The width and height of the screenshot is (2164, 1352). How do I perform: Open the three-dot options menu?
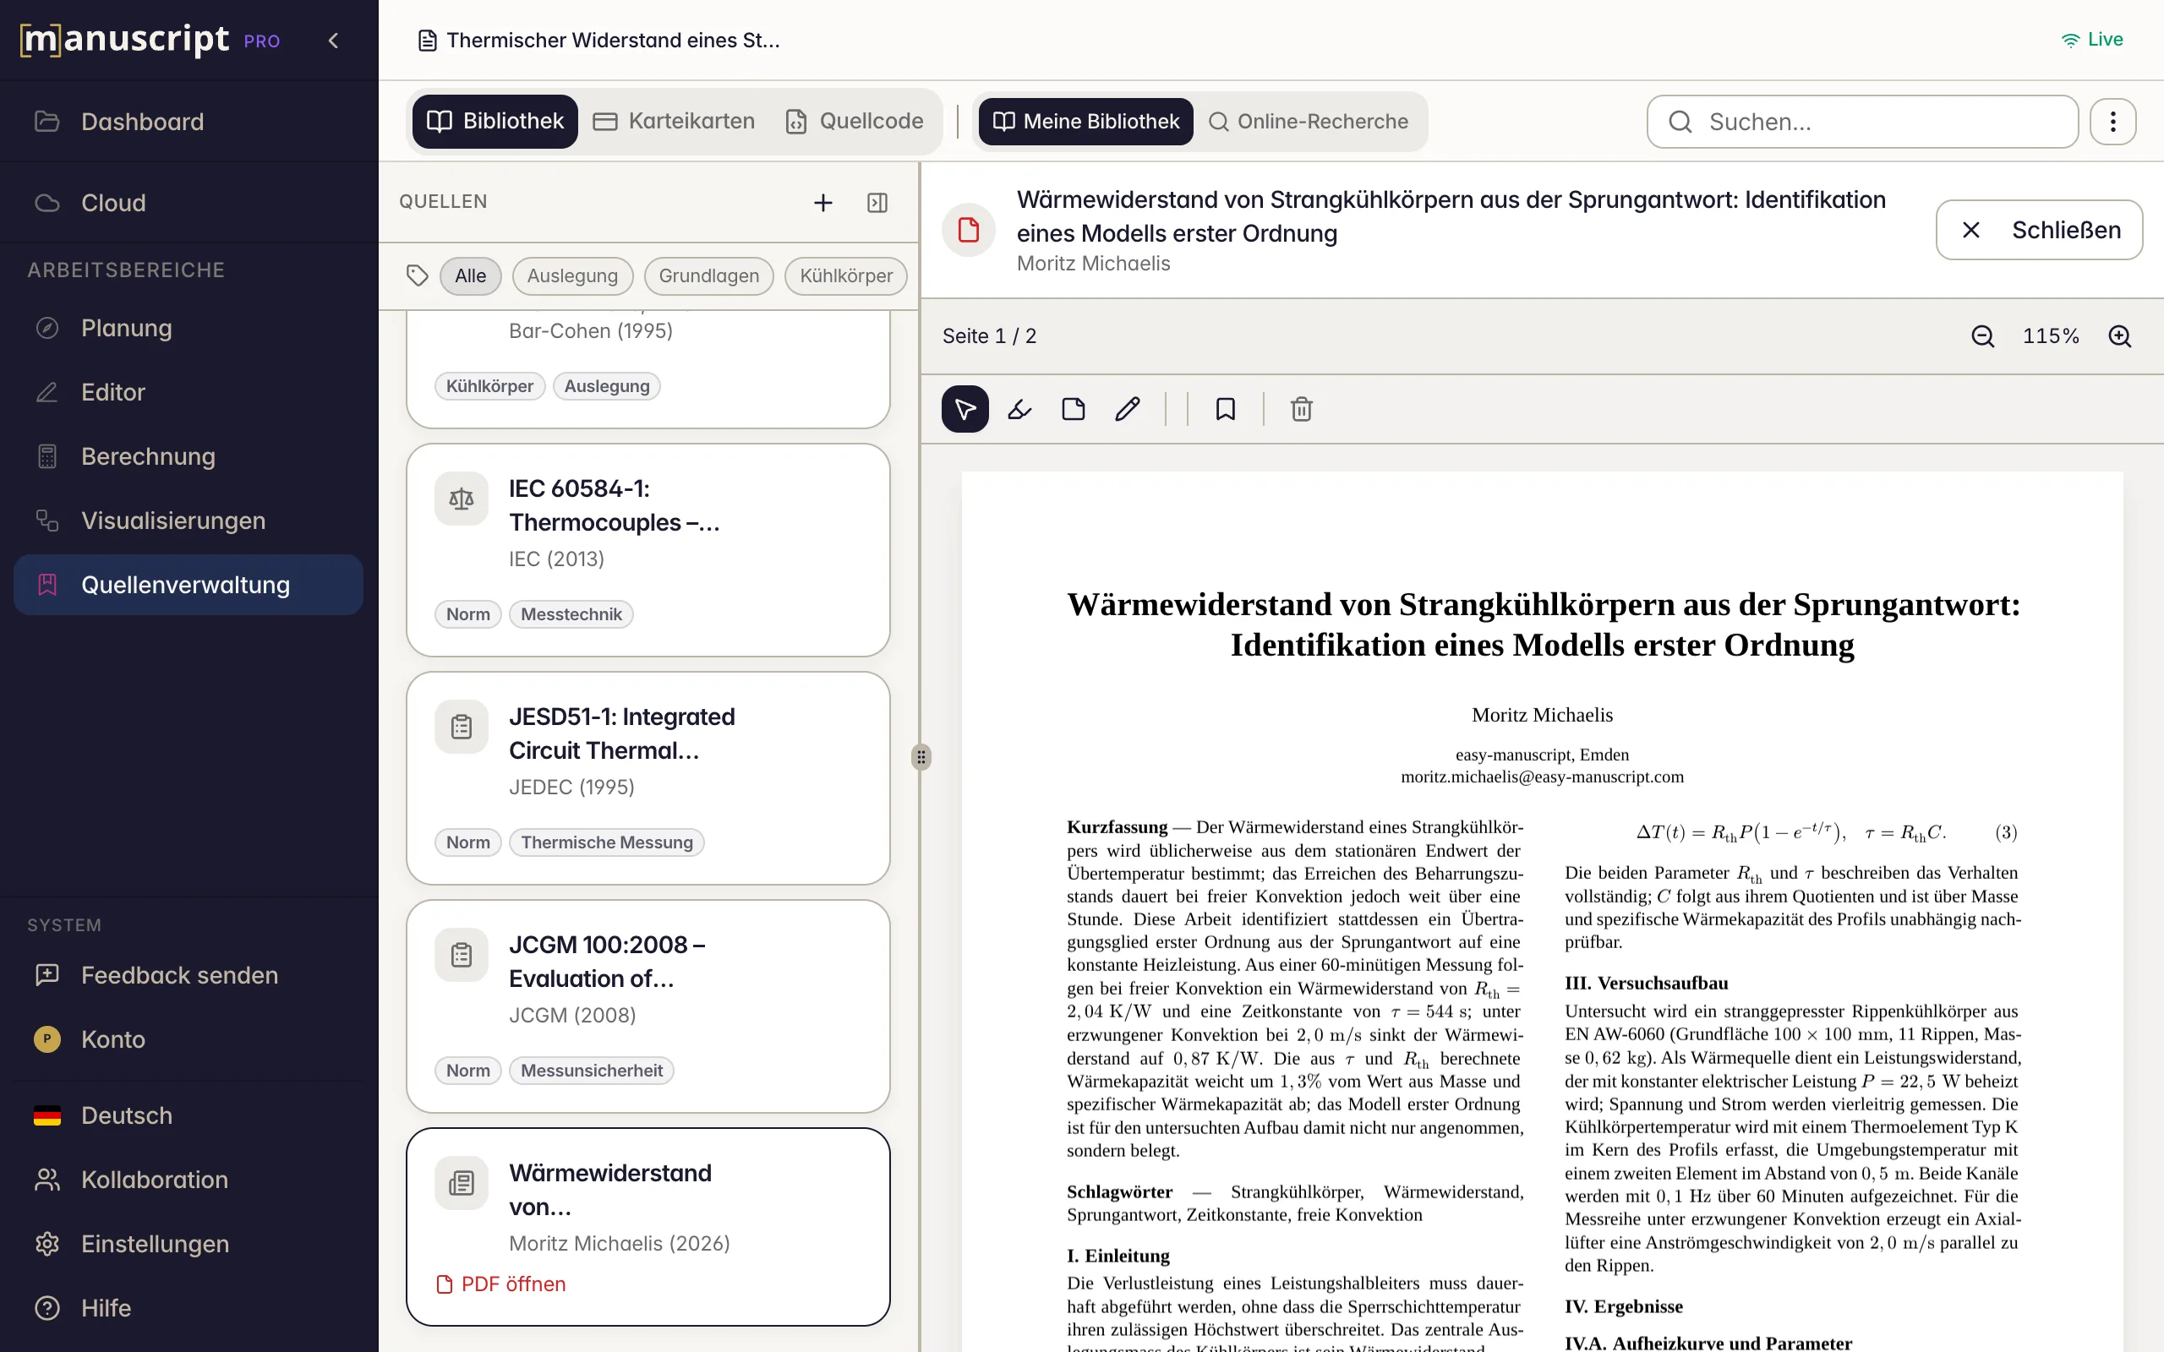pos(2113,122)
